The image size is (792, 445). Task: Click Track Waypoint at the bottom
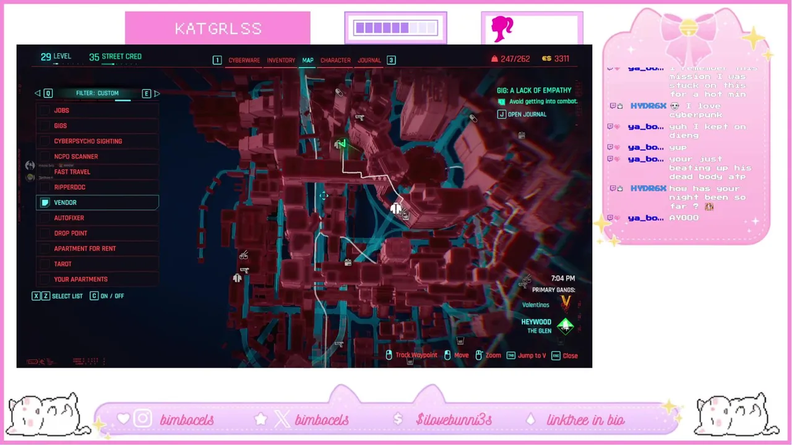pyautogui.click(x=411, y=355)
